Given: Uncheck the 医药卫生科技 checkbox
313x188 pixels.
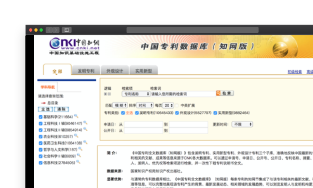Looking at the screenshot, I should (x=40, y=143).
